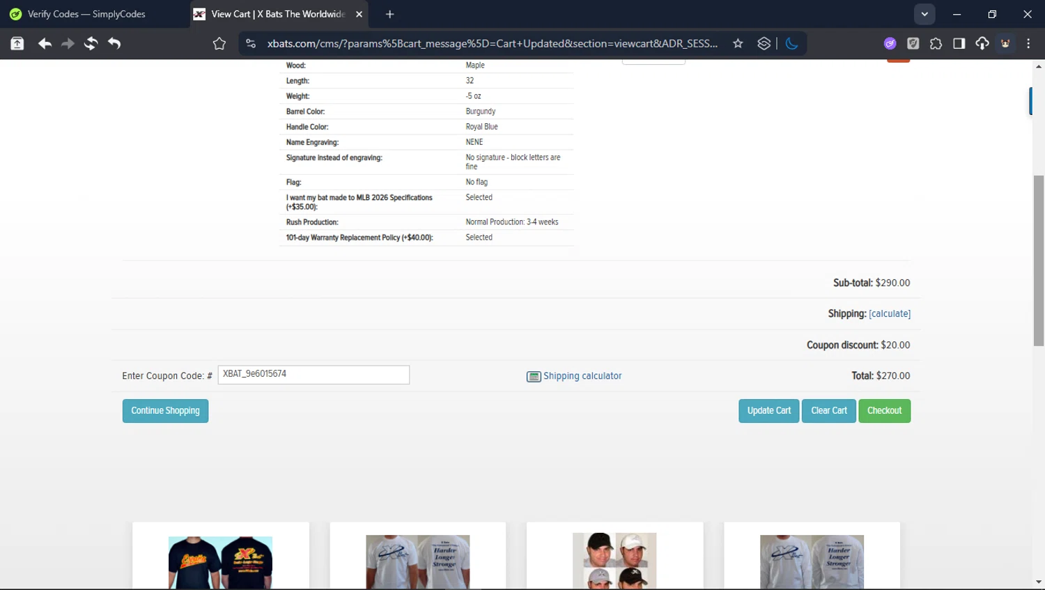Screen dimensions: 1045x590
Task: Click the Maple wood value
Action: [x=475, y=65]
